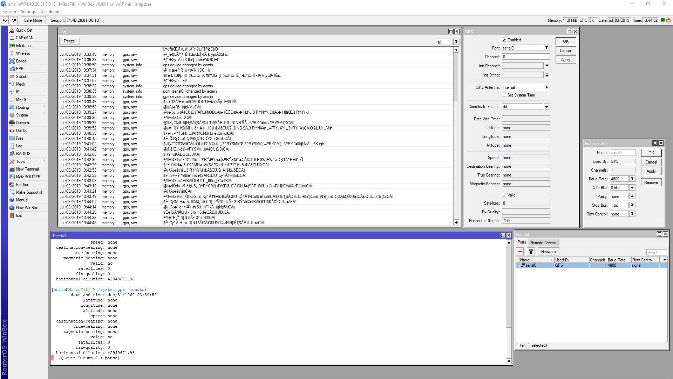Click the red remove icon in Port List
673x379 pixels.
coord(520,252)
